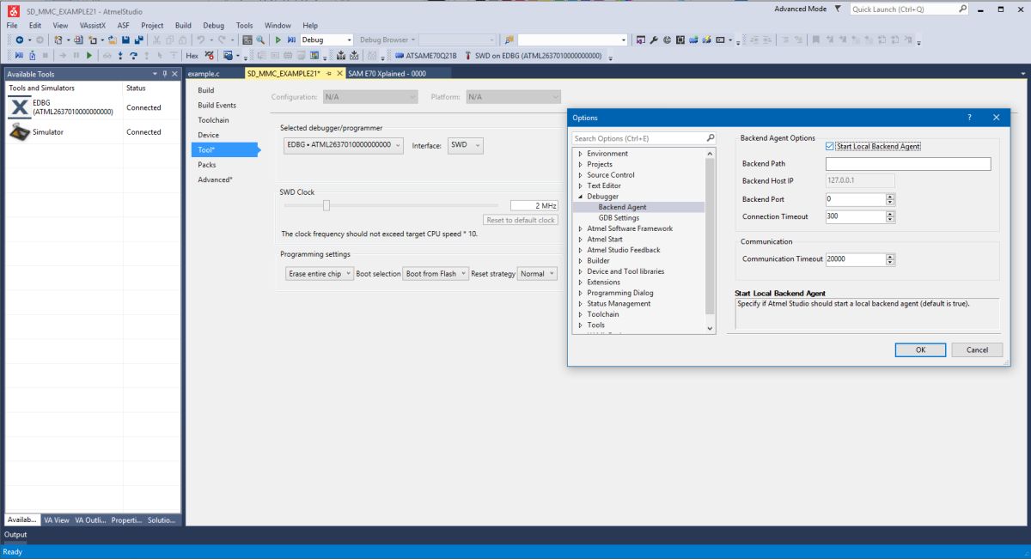
Task: Click the Advanced Mode filter funnel icon
Action: (838, 9)
